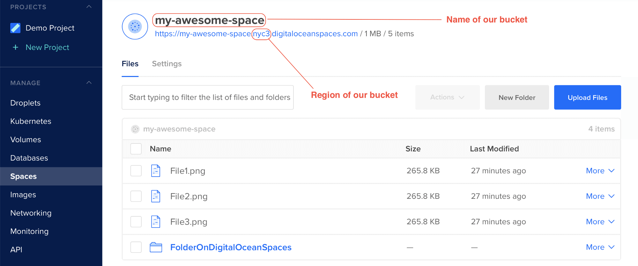Focus the file and folder filter field

[208, 97]
